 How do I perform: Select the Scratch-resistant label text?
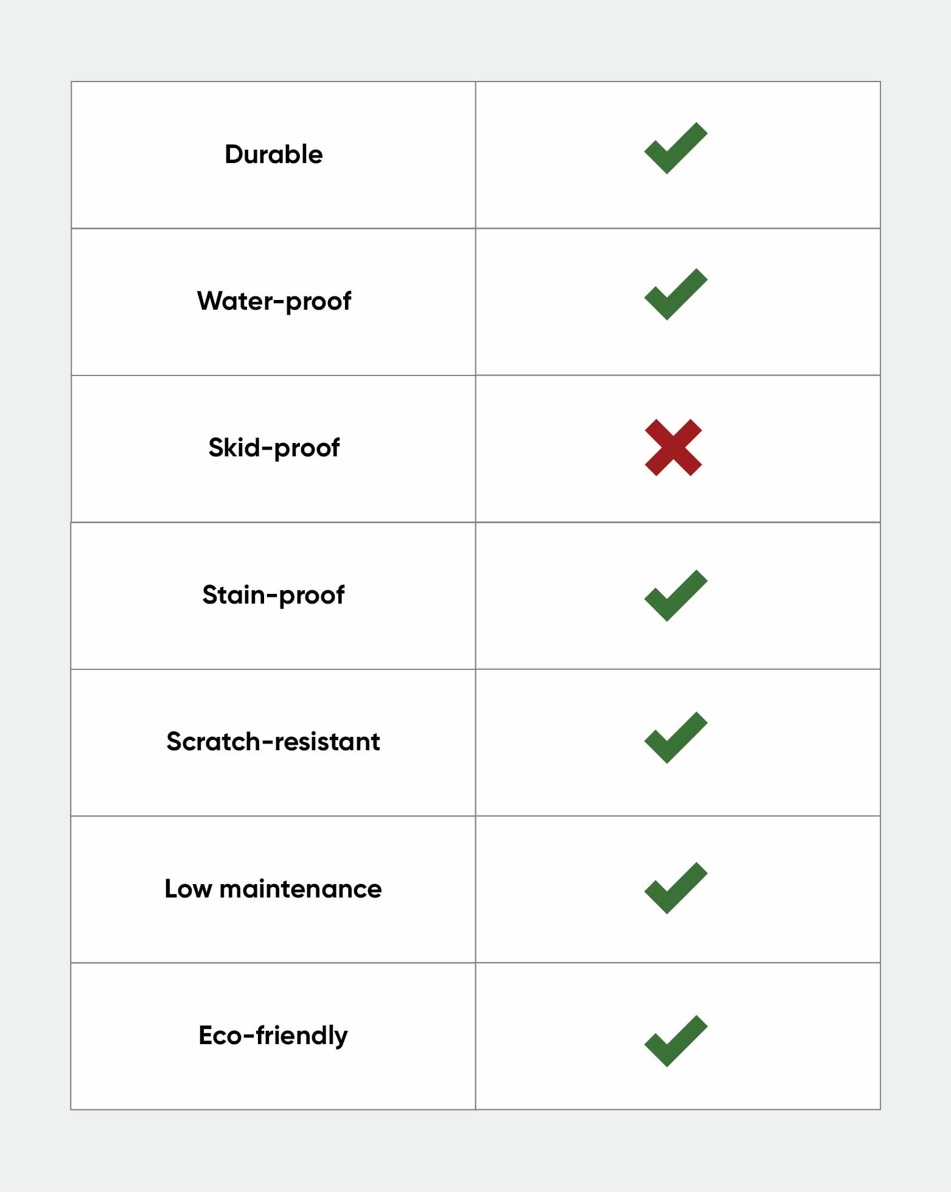[273, 742]
